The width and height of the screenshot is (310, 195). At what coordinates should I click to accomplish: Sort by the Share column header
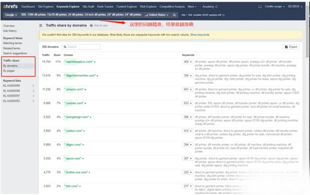pos(57,55)
